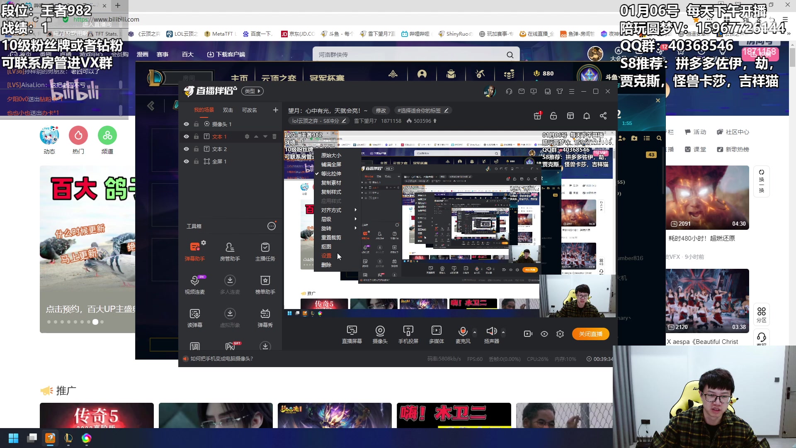Open the 房管助手 tool

click(230, 251)
